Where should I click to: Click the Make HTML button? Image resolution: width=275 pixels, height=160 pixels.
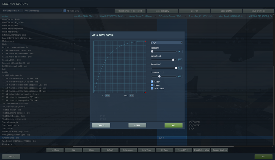183,150
